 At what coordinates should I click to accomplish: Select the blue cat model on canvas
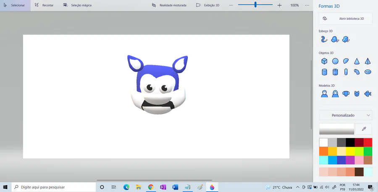click(x=157, y=85)
